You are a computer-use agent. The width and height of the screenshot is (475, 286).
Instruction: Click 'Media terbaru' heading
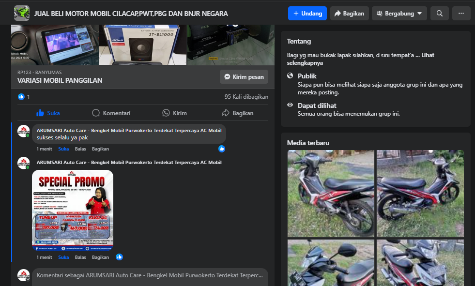(308, 143)
